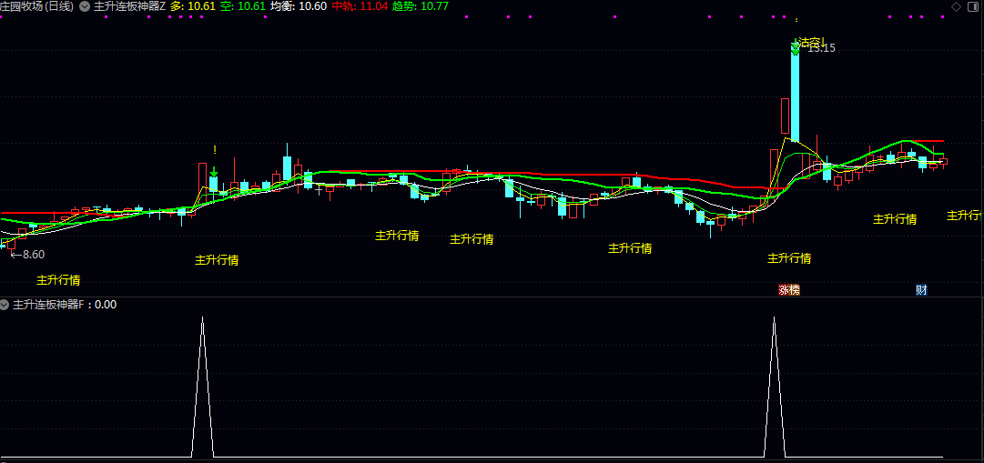
Task: Click the 13.15 high price label
Action: coord(821,47)
